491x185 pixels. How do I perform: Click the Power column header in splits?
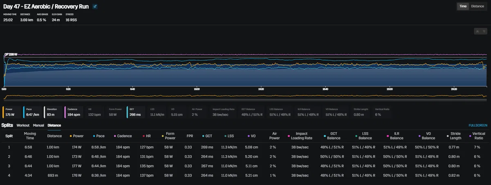[x=77, y=136]
